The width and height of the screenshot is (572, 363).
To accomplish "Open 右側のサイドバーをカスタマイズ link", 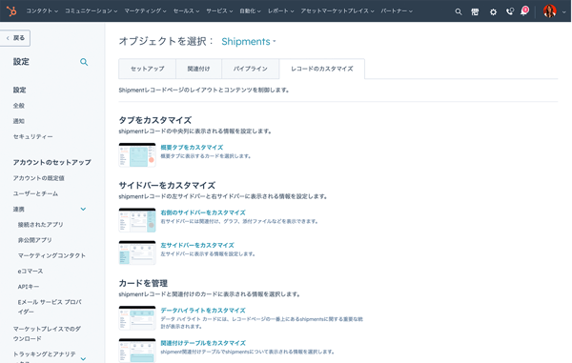I will click(x=203, y=212).
